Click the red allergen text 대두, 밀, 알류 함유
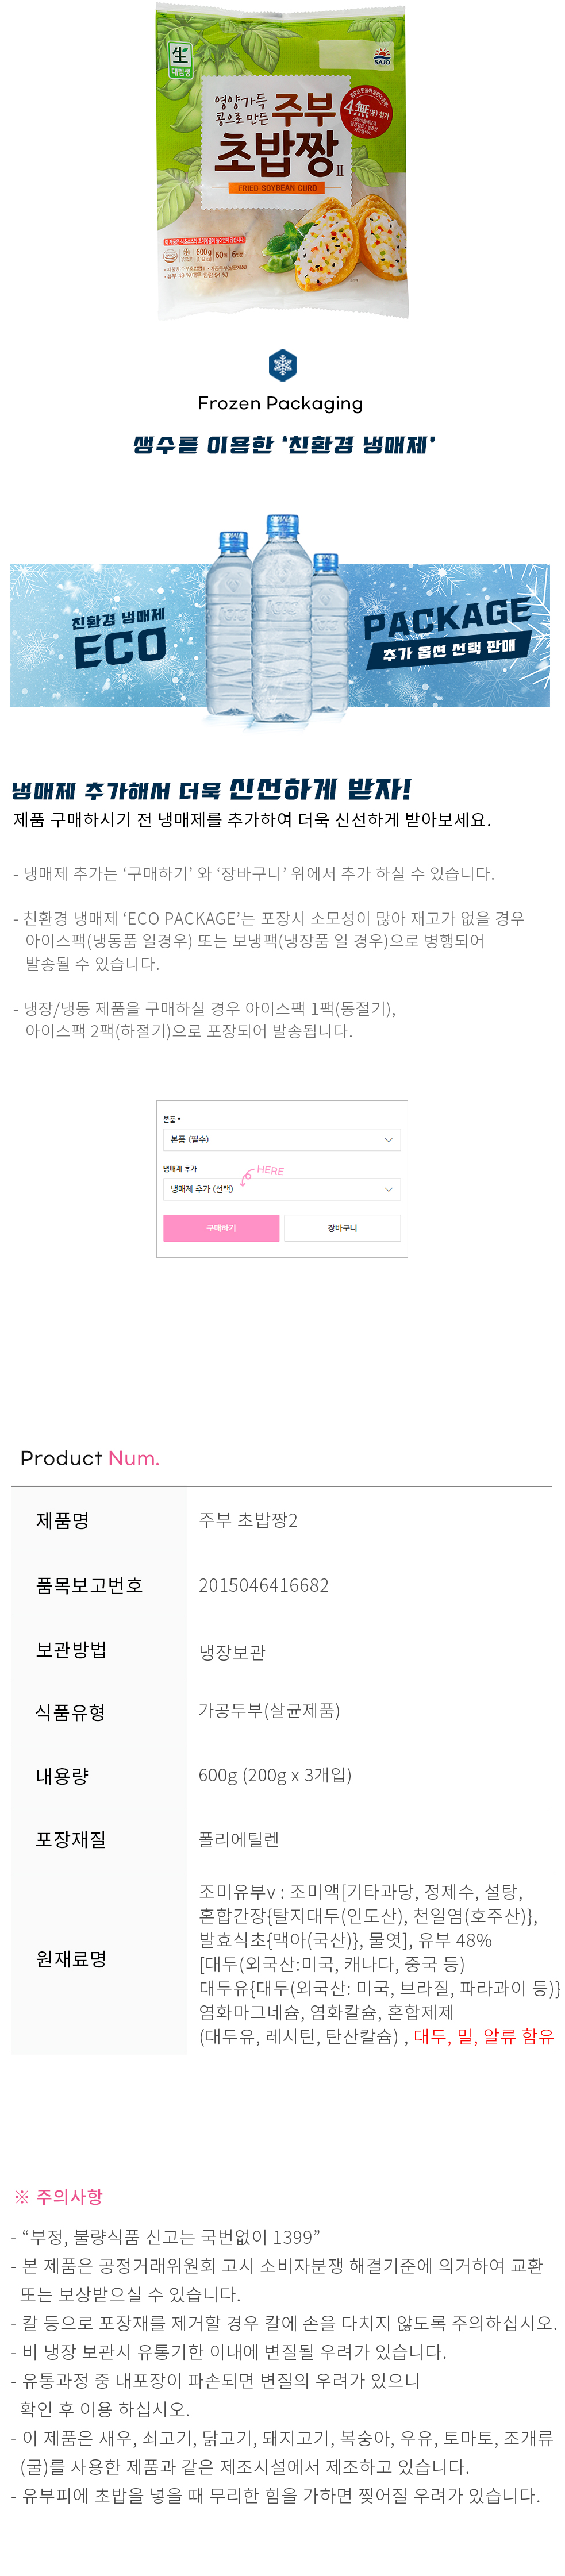The width and height of the screenshot is (565, 2576). tap(483, 2036)
